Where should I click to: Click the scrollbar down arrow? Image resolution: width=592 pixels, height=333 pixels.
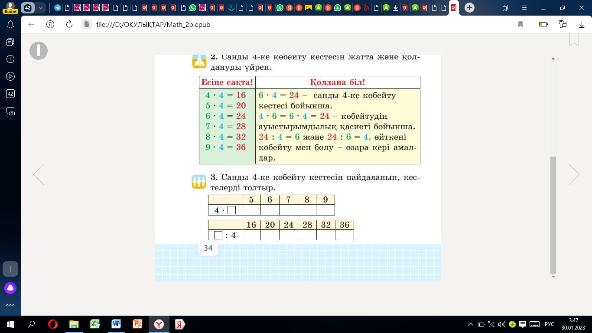[553, 276]
